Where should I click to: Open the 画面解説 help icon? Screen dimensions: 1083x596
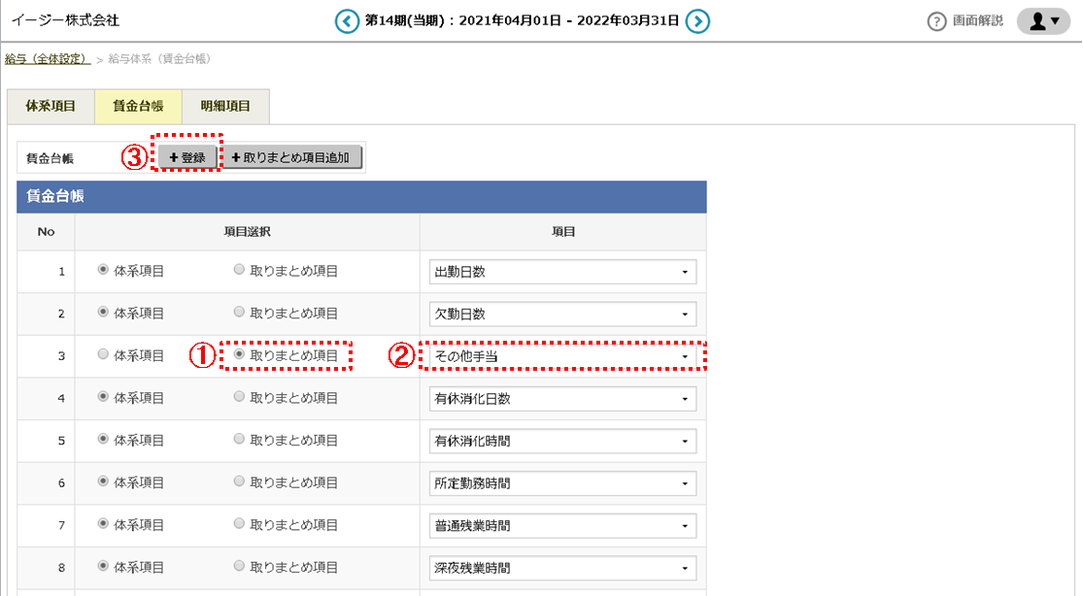[x=937, y=21]
